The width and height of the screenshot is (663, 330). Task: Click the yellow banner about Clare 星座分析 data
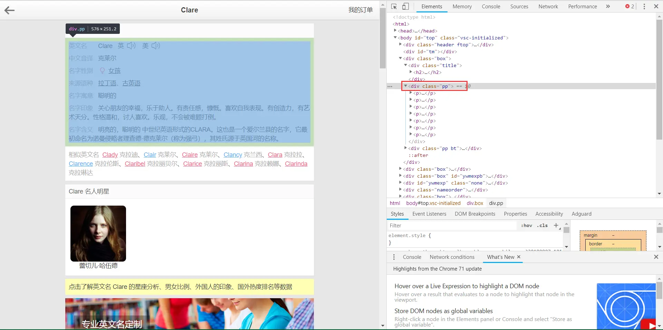(x=190, y=287)
